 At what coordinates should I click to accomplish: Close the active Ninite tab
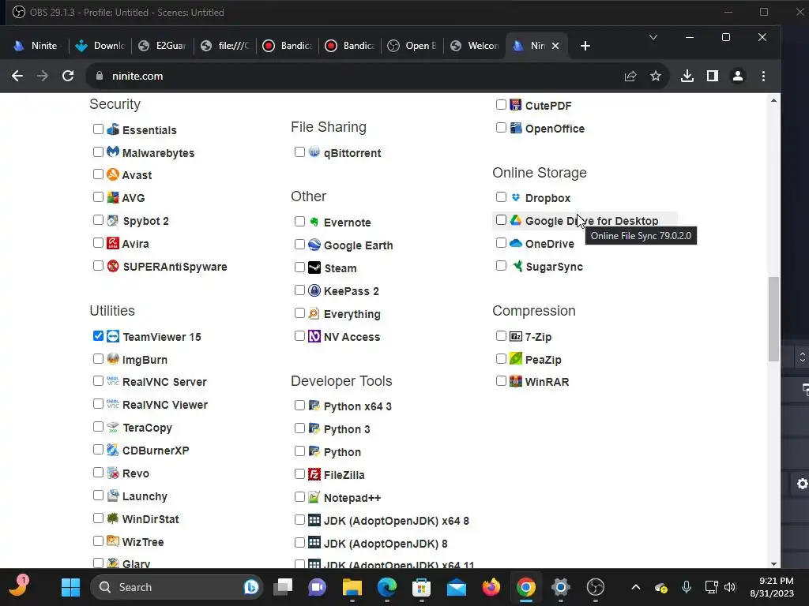[x=555, y=46]
